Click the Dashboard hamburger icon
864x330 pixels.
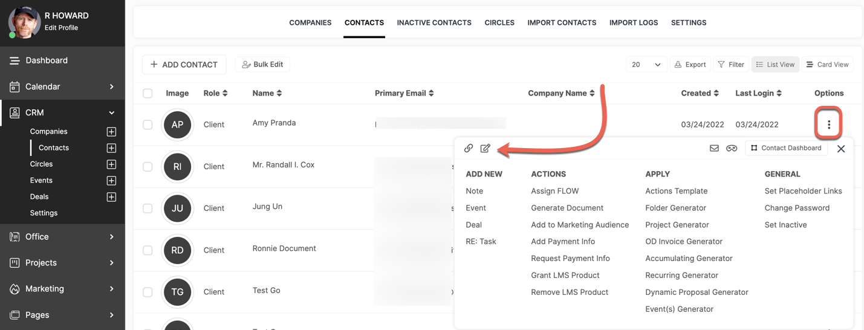click(x=15, y=60)
